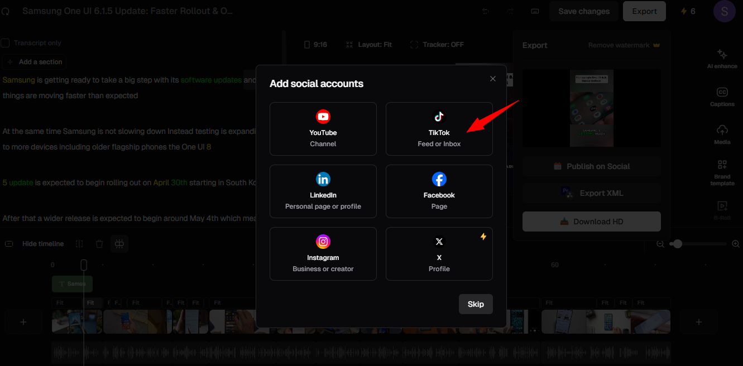Pick Instagram Business or creator account

click(x=323, y=254)
